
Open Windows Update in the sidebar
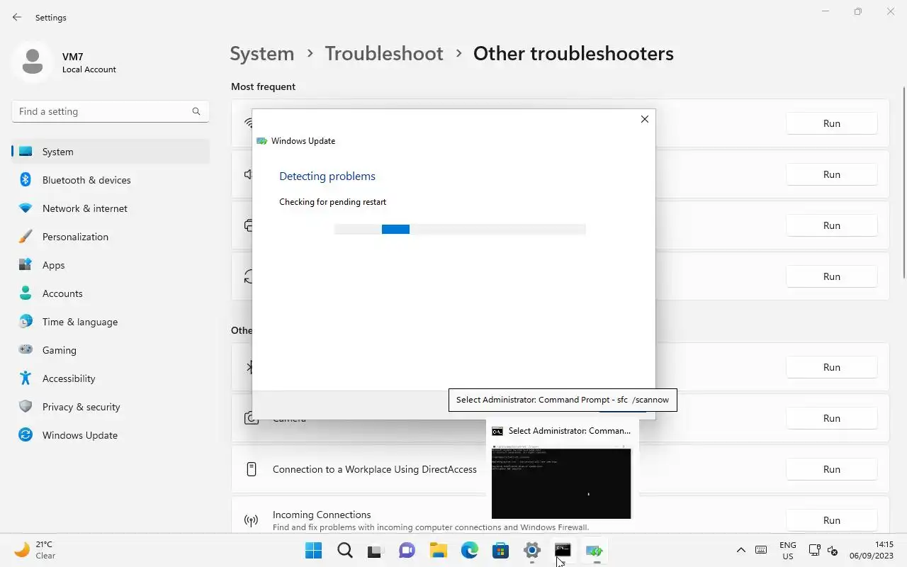[111, 435]
